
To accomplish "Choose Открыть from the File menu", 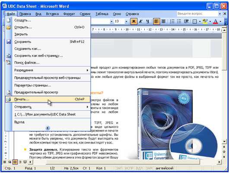I will 48,27.
